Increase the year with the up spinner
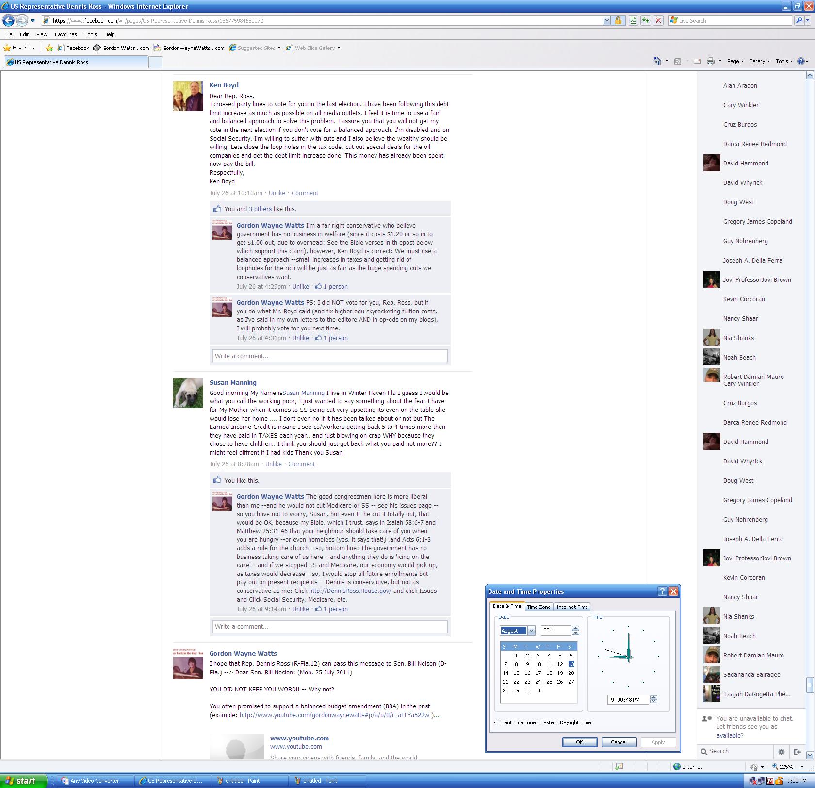 (575, 628)
